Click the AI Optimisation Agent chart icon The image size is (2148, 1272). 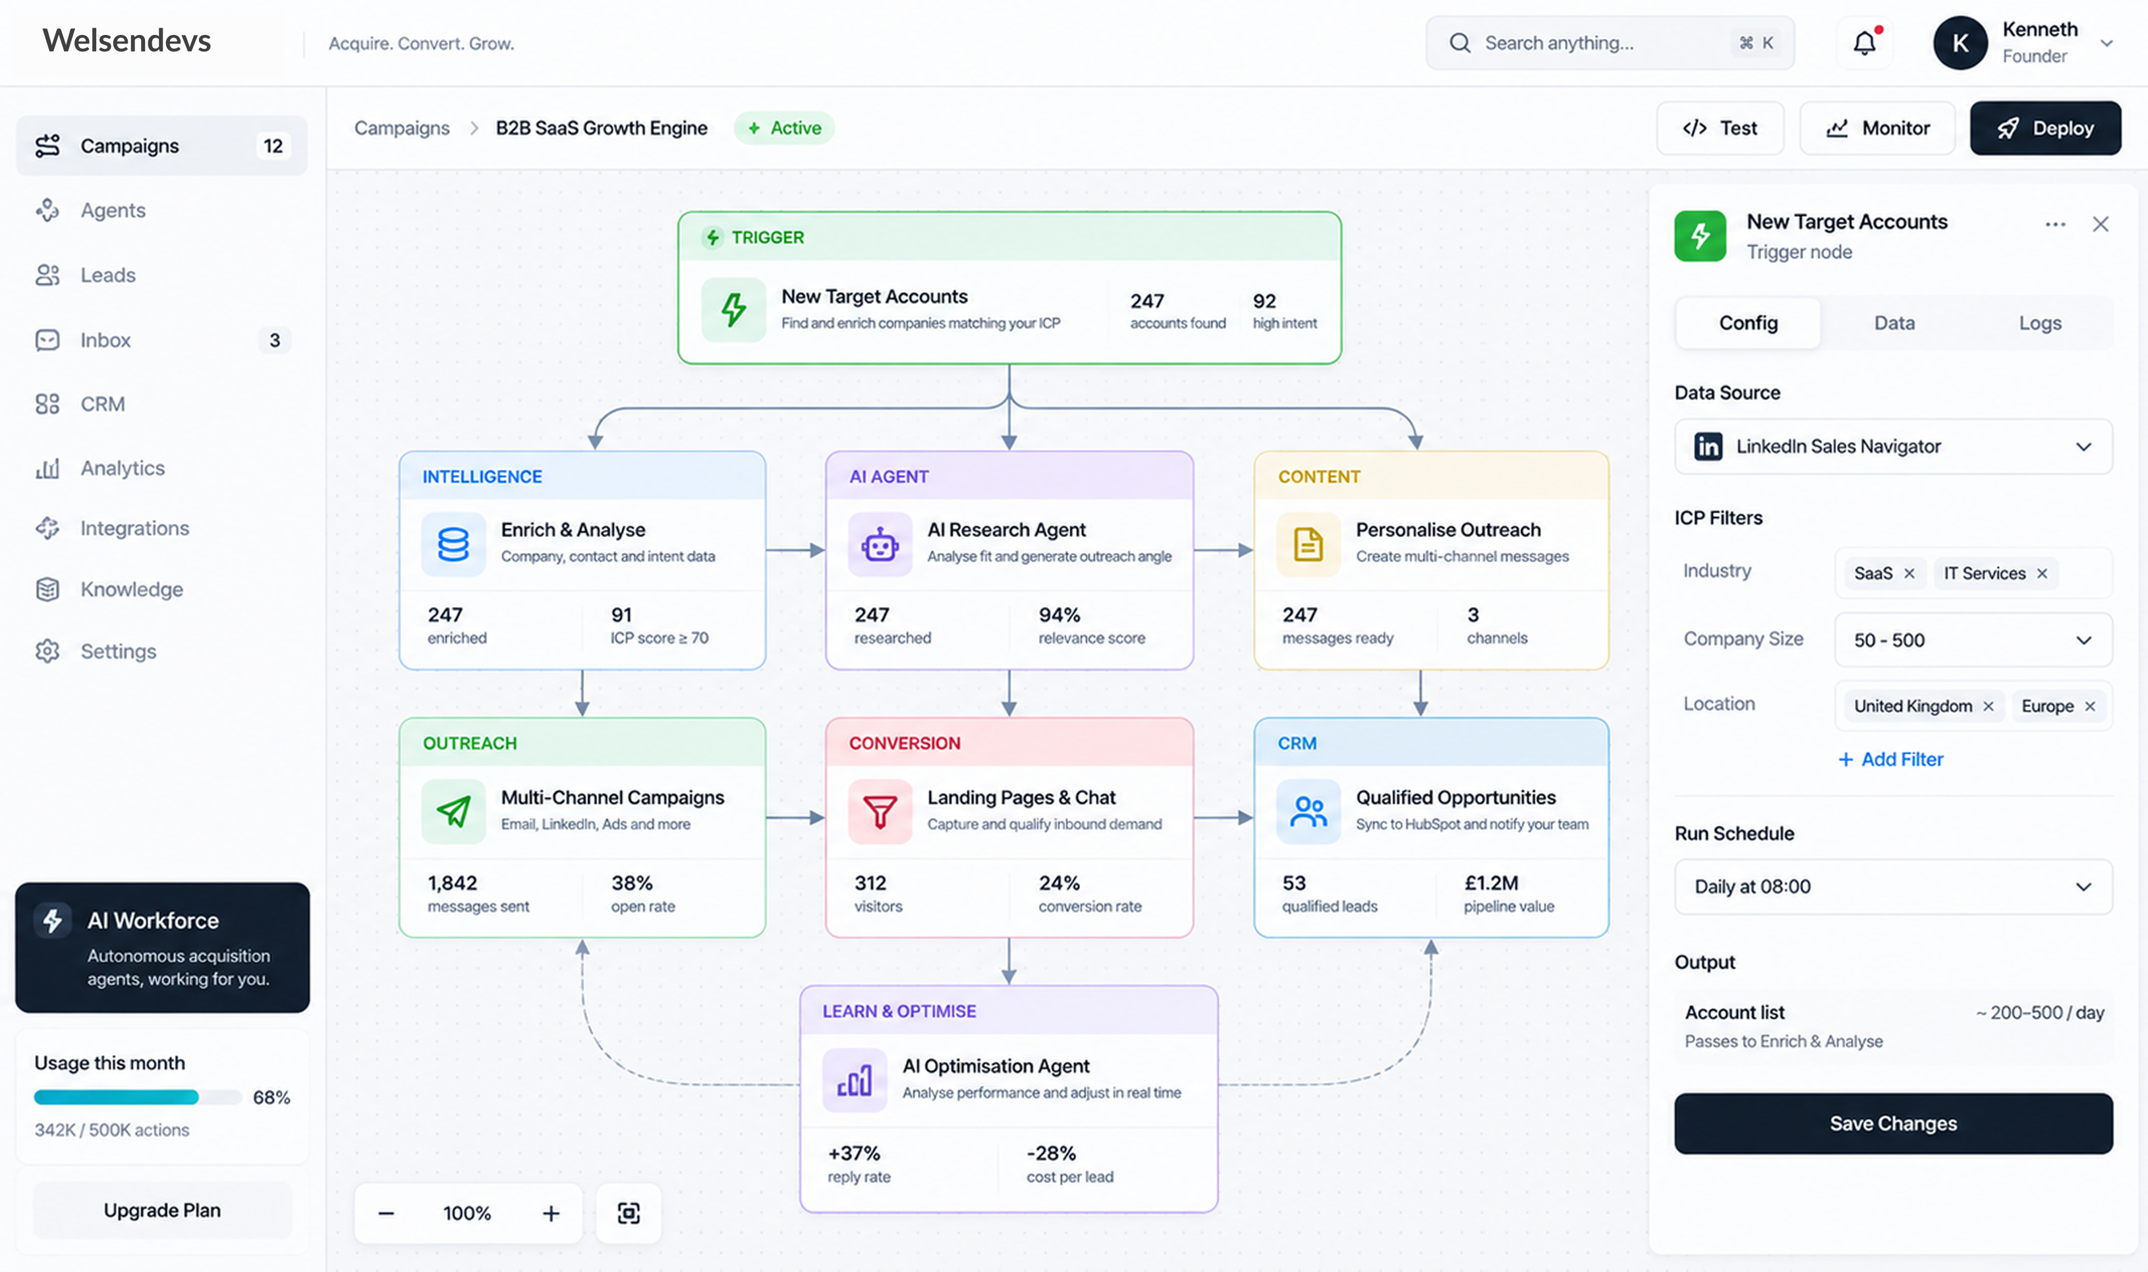coord(854,1080)
